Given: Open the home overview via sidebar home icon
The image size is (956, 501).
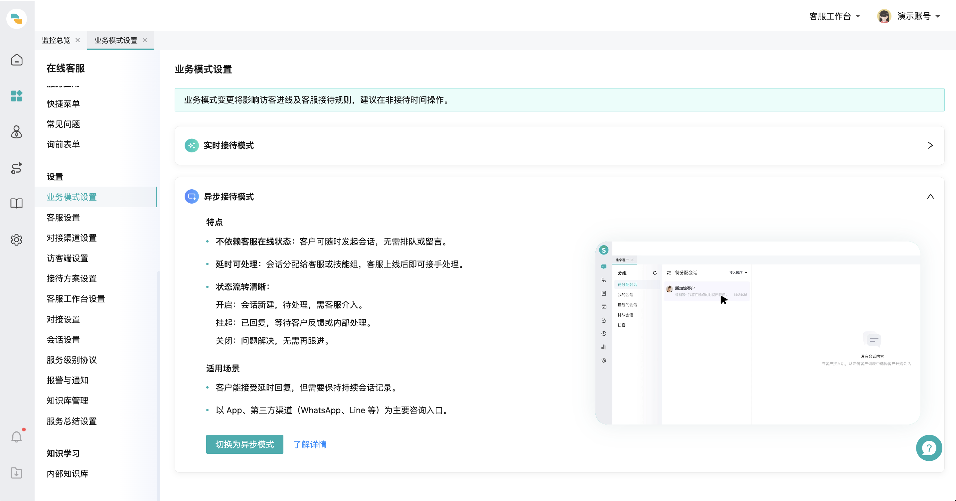Looking at the screenshot, I should 17,60.
